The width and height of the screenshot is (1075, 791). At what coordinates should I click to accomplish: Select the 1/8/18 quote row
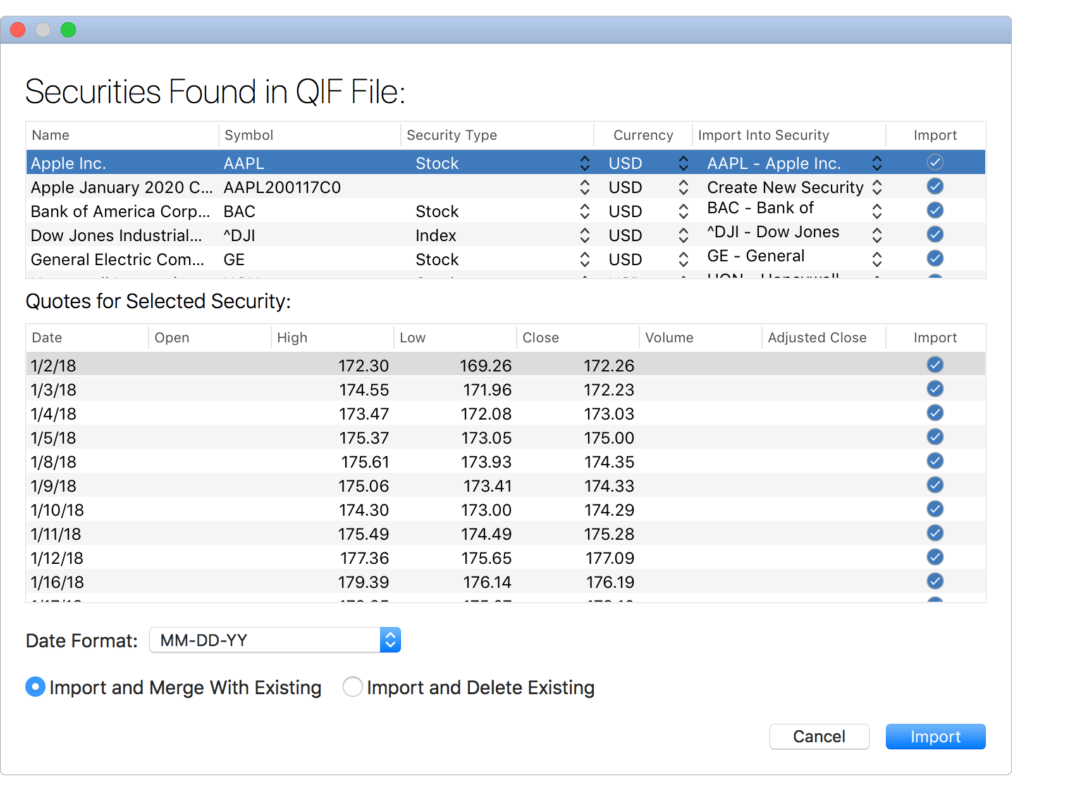pyautogui.click(x=253, y=461)
